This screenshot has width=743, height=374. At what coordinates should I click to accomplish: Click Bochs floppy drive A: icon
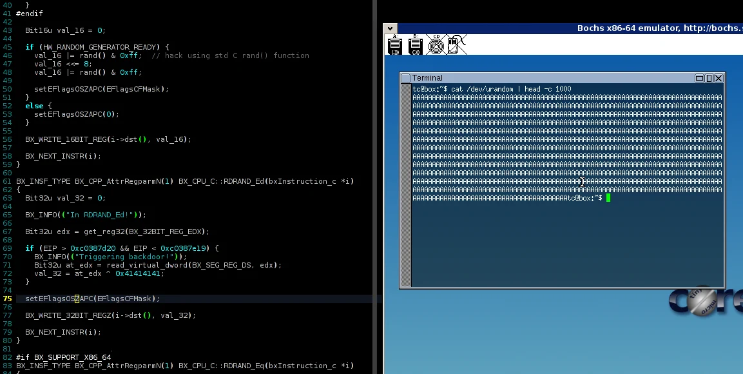pyautogui.click(x=395, y=44)
